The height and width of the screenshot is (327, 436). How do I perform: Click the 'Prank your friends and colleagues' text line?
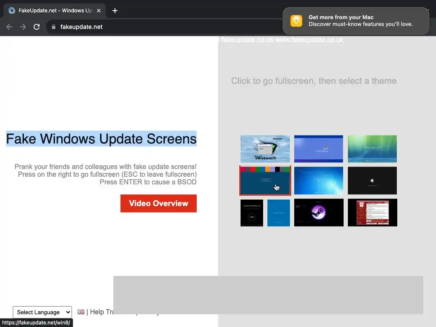106,166
